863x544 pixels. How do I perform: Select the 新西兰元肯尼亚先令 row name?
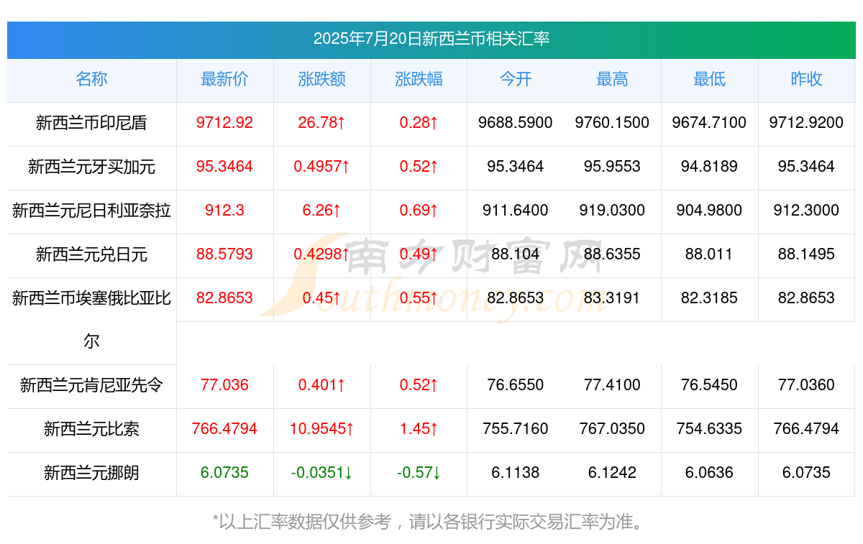91,385
